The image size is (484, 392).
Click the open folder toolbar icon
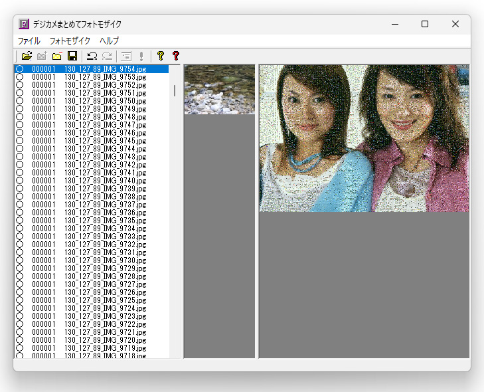[x=27, y=56]
